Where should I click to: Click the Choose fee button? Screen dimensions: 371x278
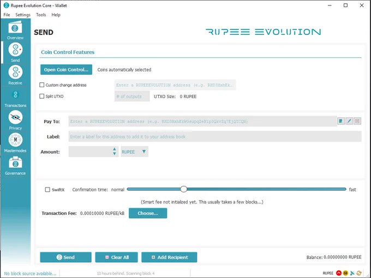click(x=148, y=213)
